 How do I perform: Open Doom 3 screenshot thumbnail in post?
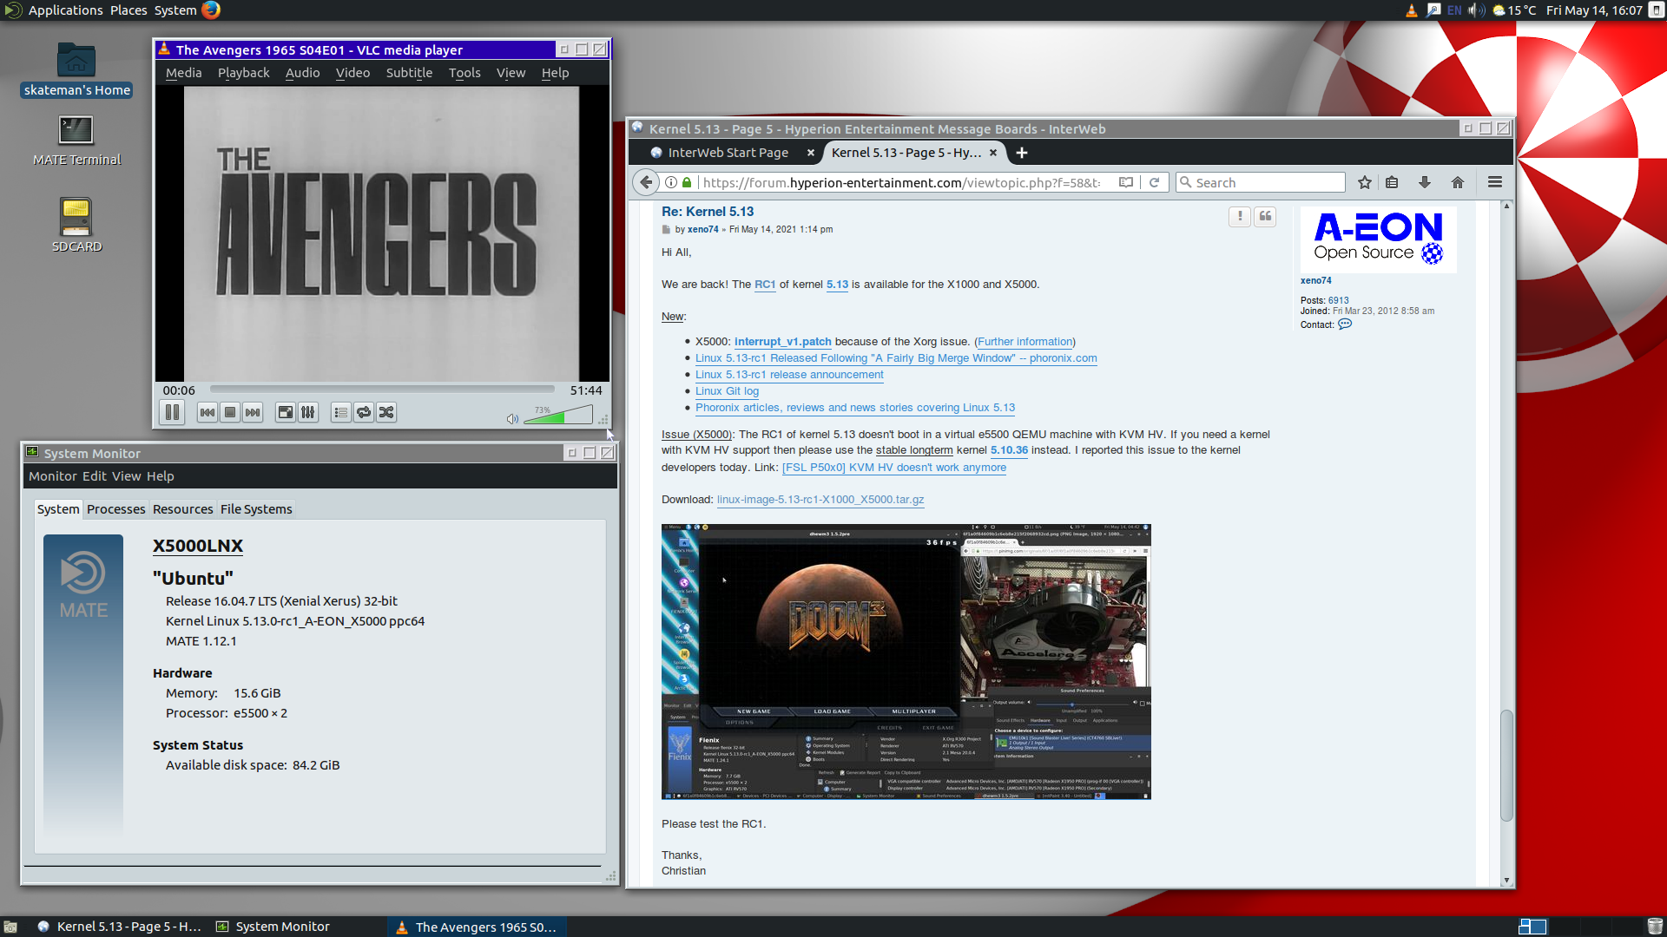pyautogui.click(x=906, y=661)
